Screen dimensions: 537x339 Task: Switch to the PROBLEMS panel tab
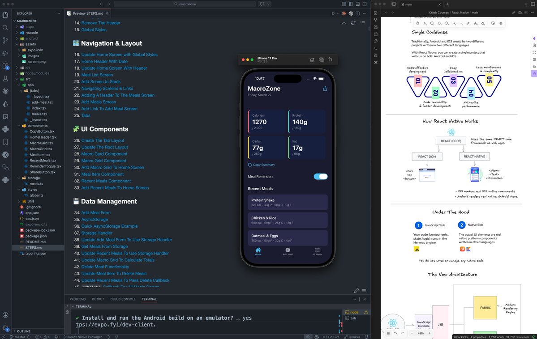click(77, 299)
